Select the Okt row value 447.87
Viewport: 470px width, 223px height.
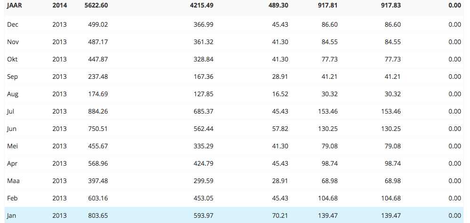tap(98, 59)
